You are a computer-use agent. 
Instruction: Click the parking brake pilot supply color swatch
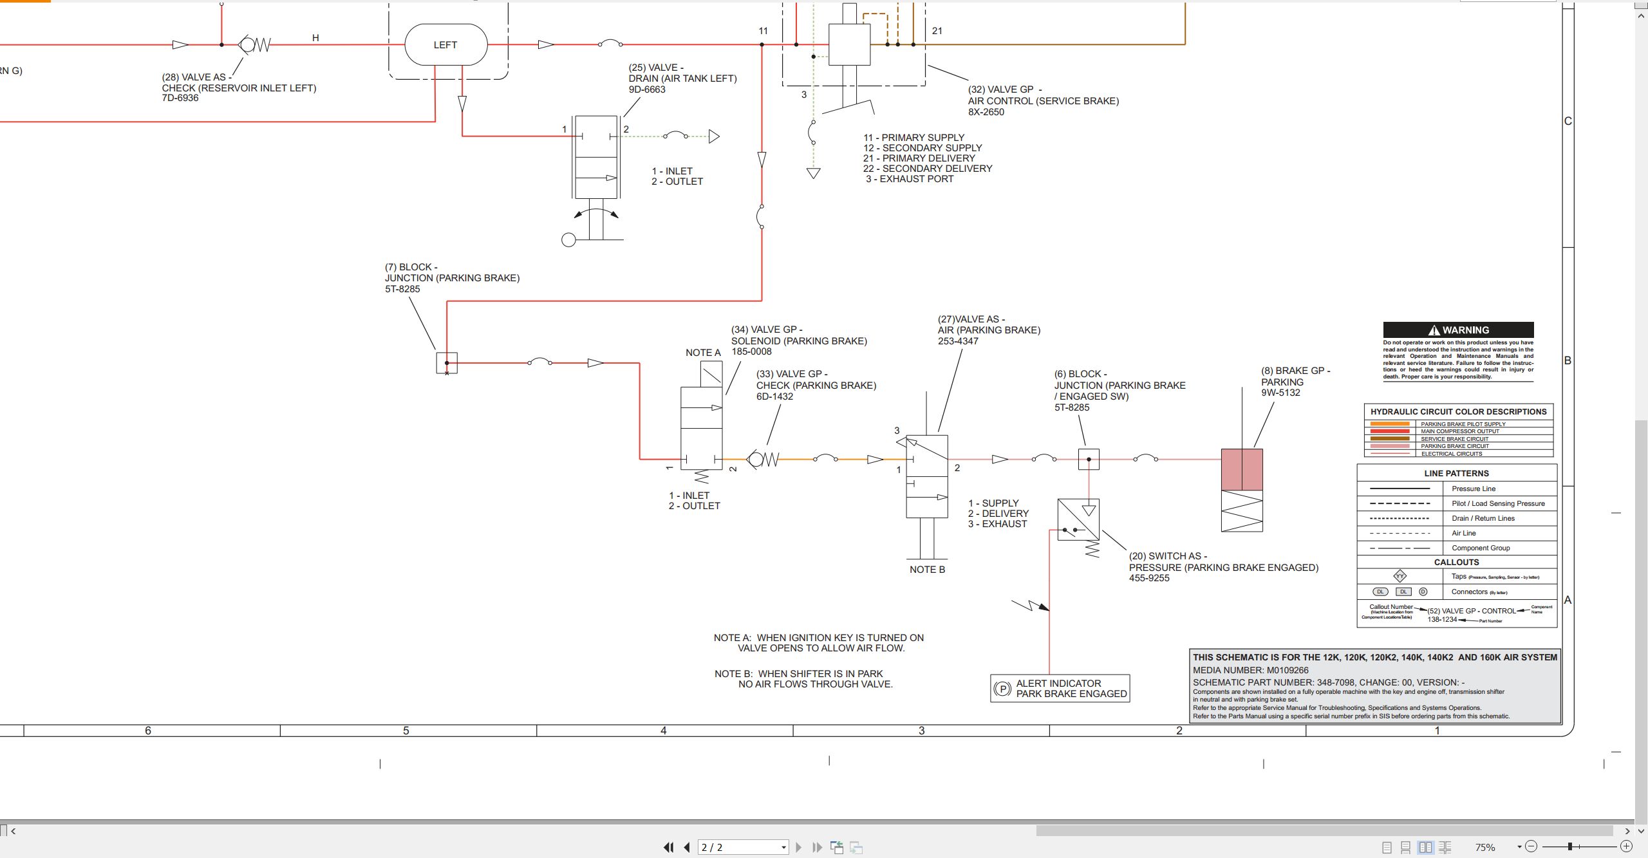tap(1390, 424)
